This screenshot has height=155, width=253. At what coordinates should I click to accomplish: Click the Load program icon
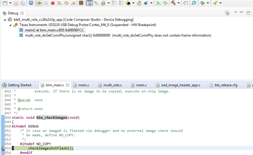click(x=103, y=3)
